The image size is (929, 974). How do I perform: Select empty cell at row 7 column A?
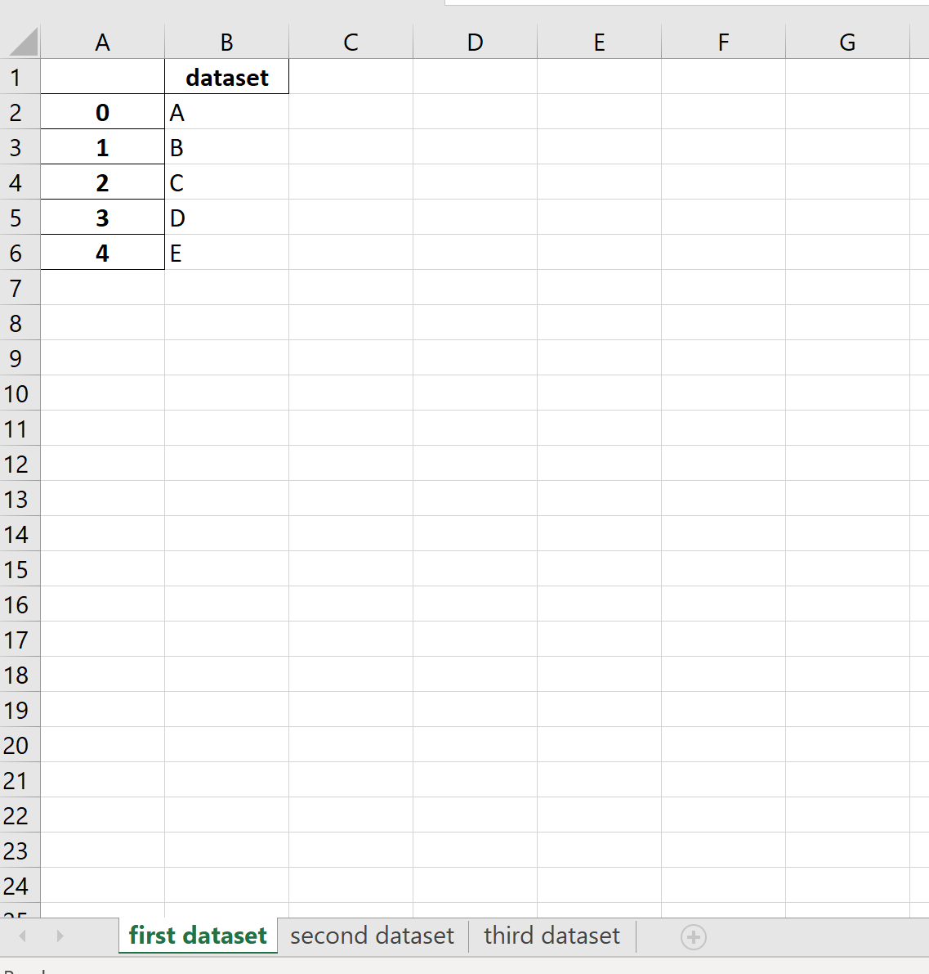[102, 288]
